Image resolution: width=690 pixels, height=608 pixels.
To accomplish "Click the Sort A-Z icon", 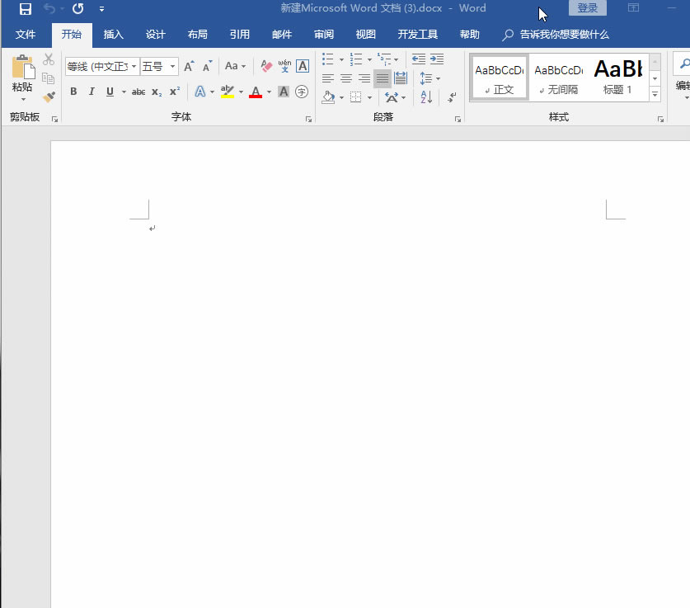I will point(426,97).
